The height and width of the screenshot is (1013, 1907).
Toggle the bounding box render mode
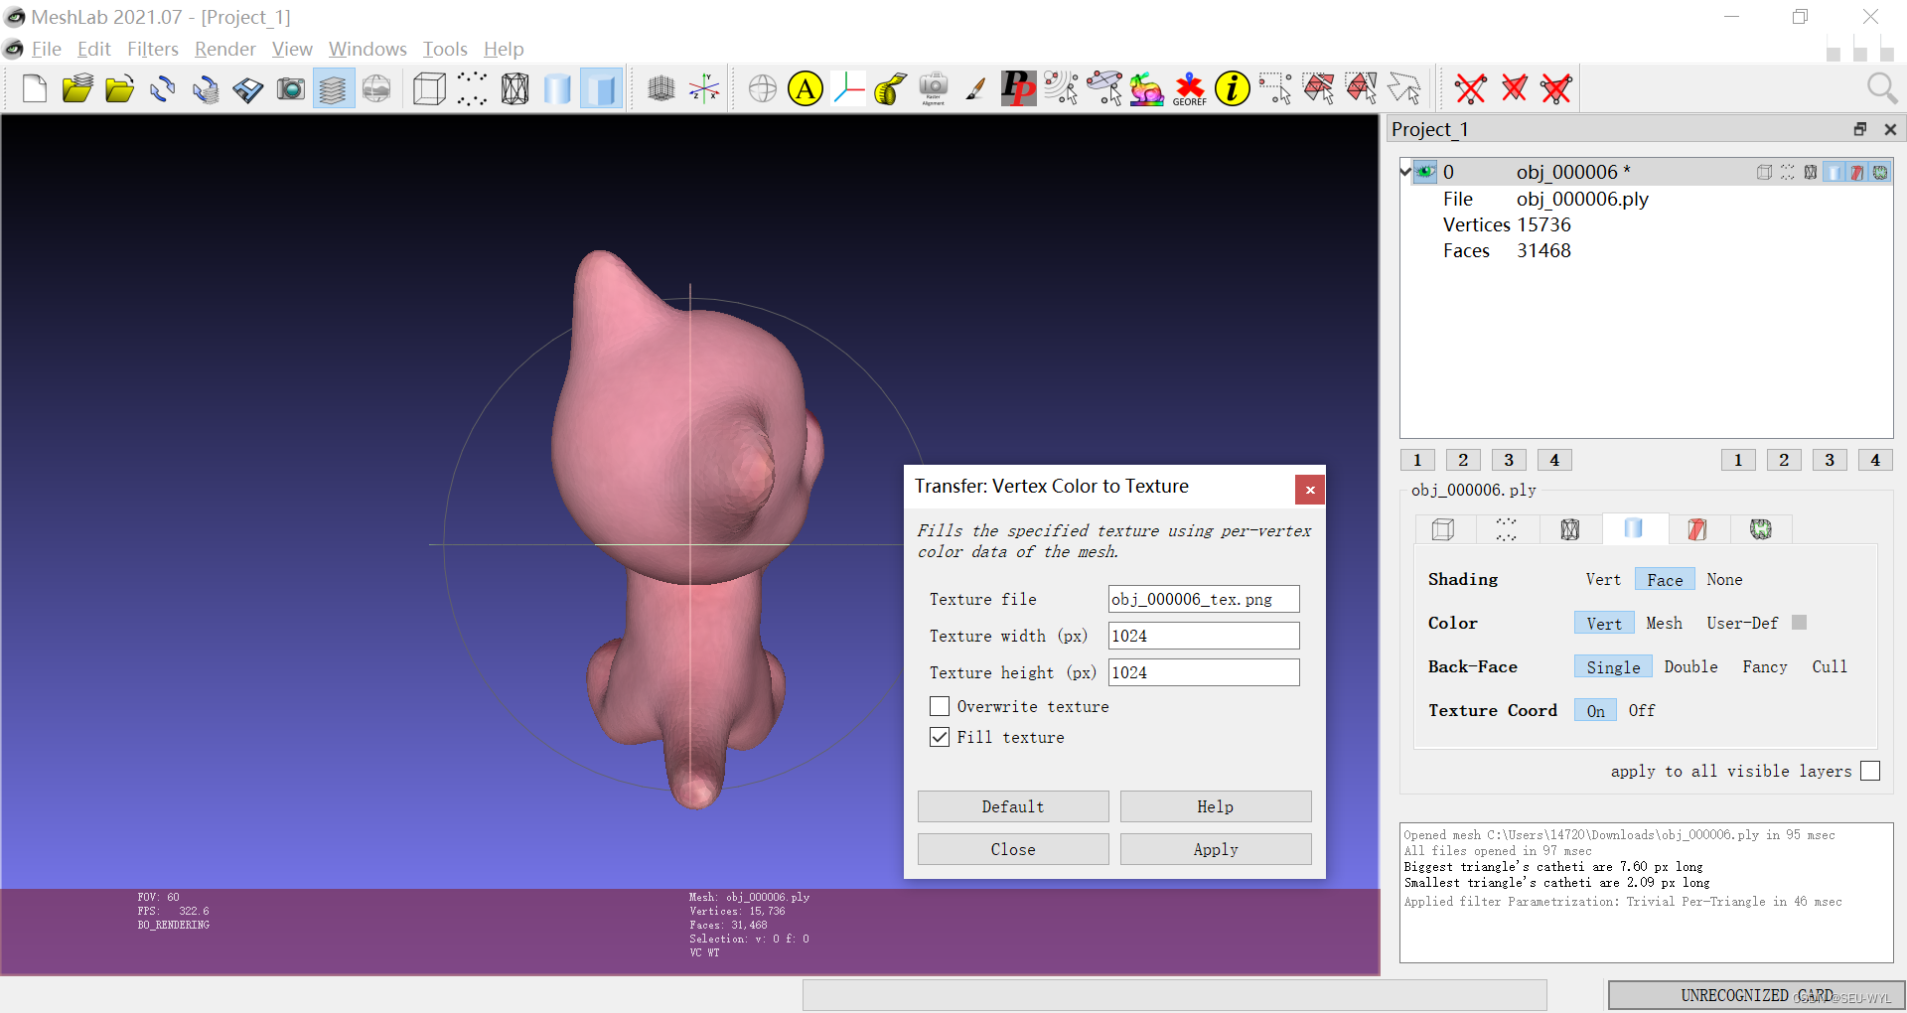click(429, 89)
